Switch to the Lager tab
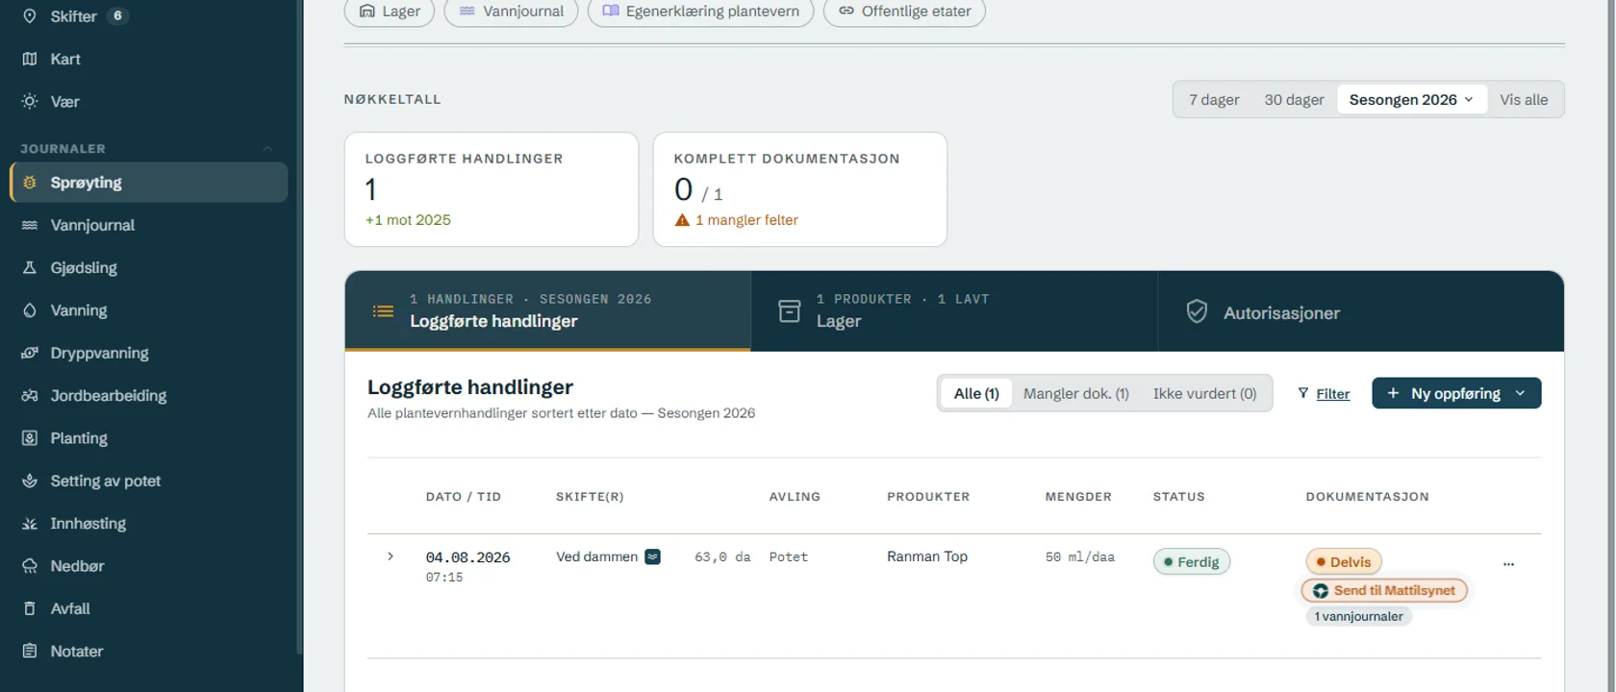Screen dimensions: 1616x692 click(954, 311)
